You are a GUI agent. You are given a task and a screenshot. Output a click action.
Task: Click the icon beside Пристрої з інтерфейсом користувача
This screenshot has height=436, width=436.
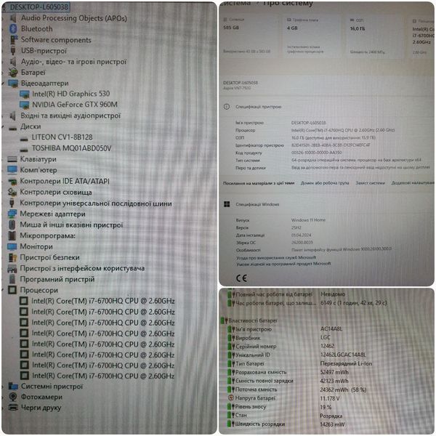coord(12,268)
